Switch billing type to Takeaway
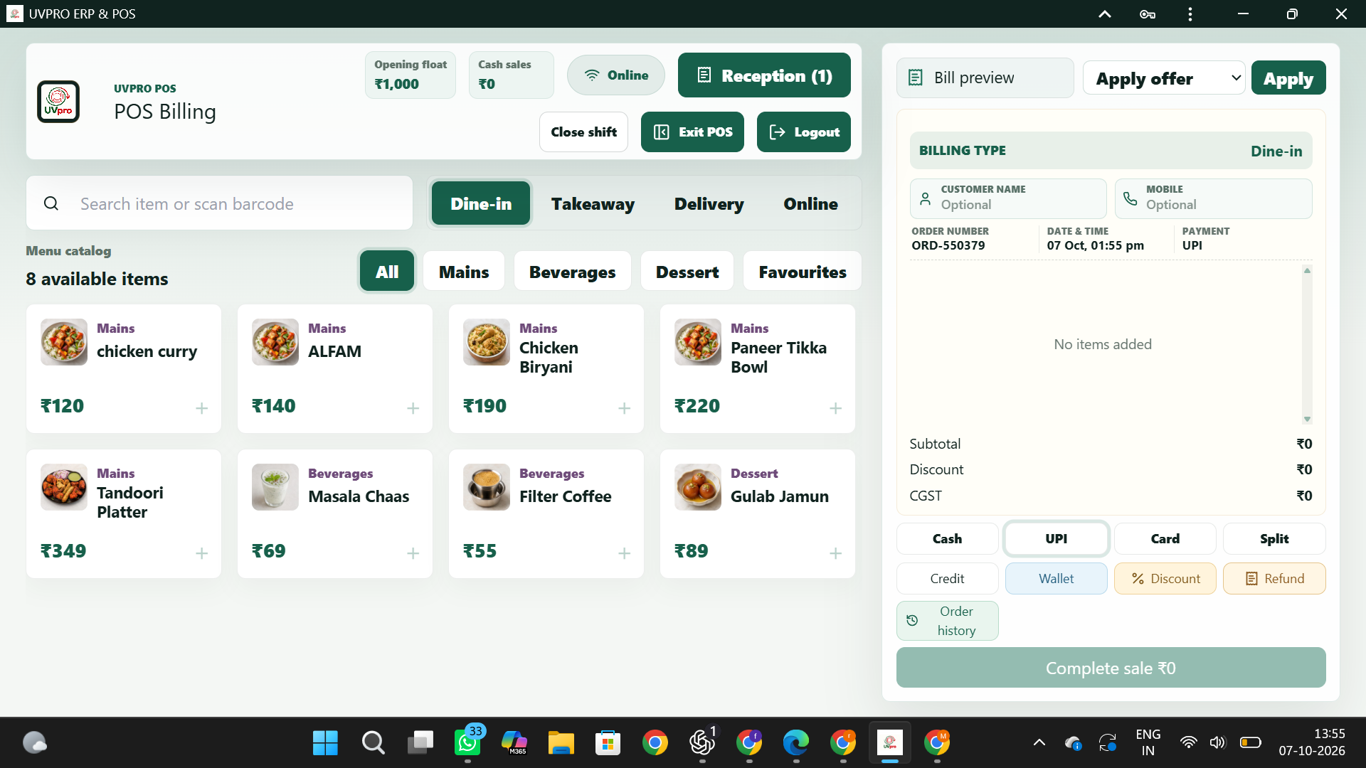The height and width of the screenshot is (768, 1366). [x=593, y=203]
